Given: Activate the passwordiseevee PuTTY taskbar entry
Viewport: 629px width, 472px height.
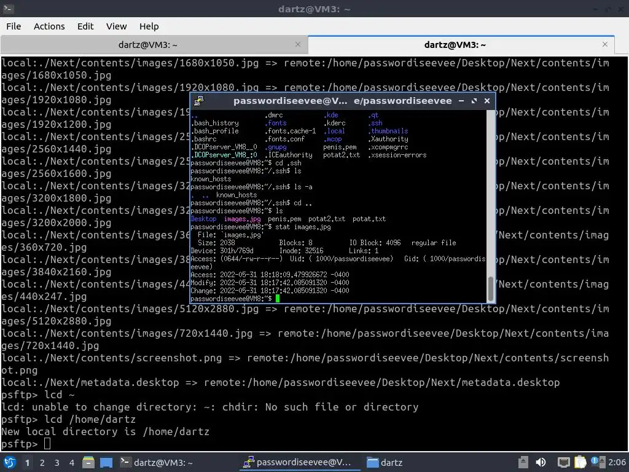Looking at the screenshot, I should pos(300,462).
